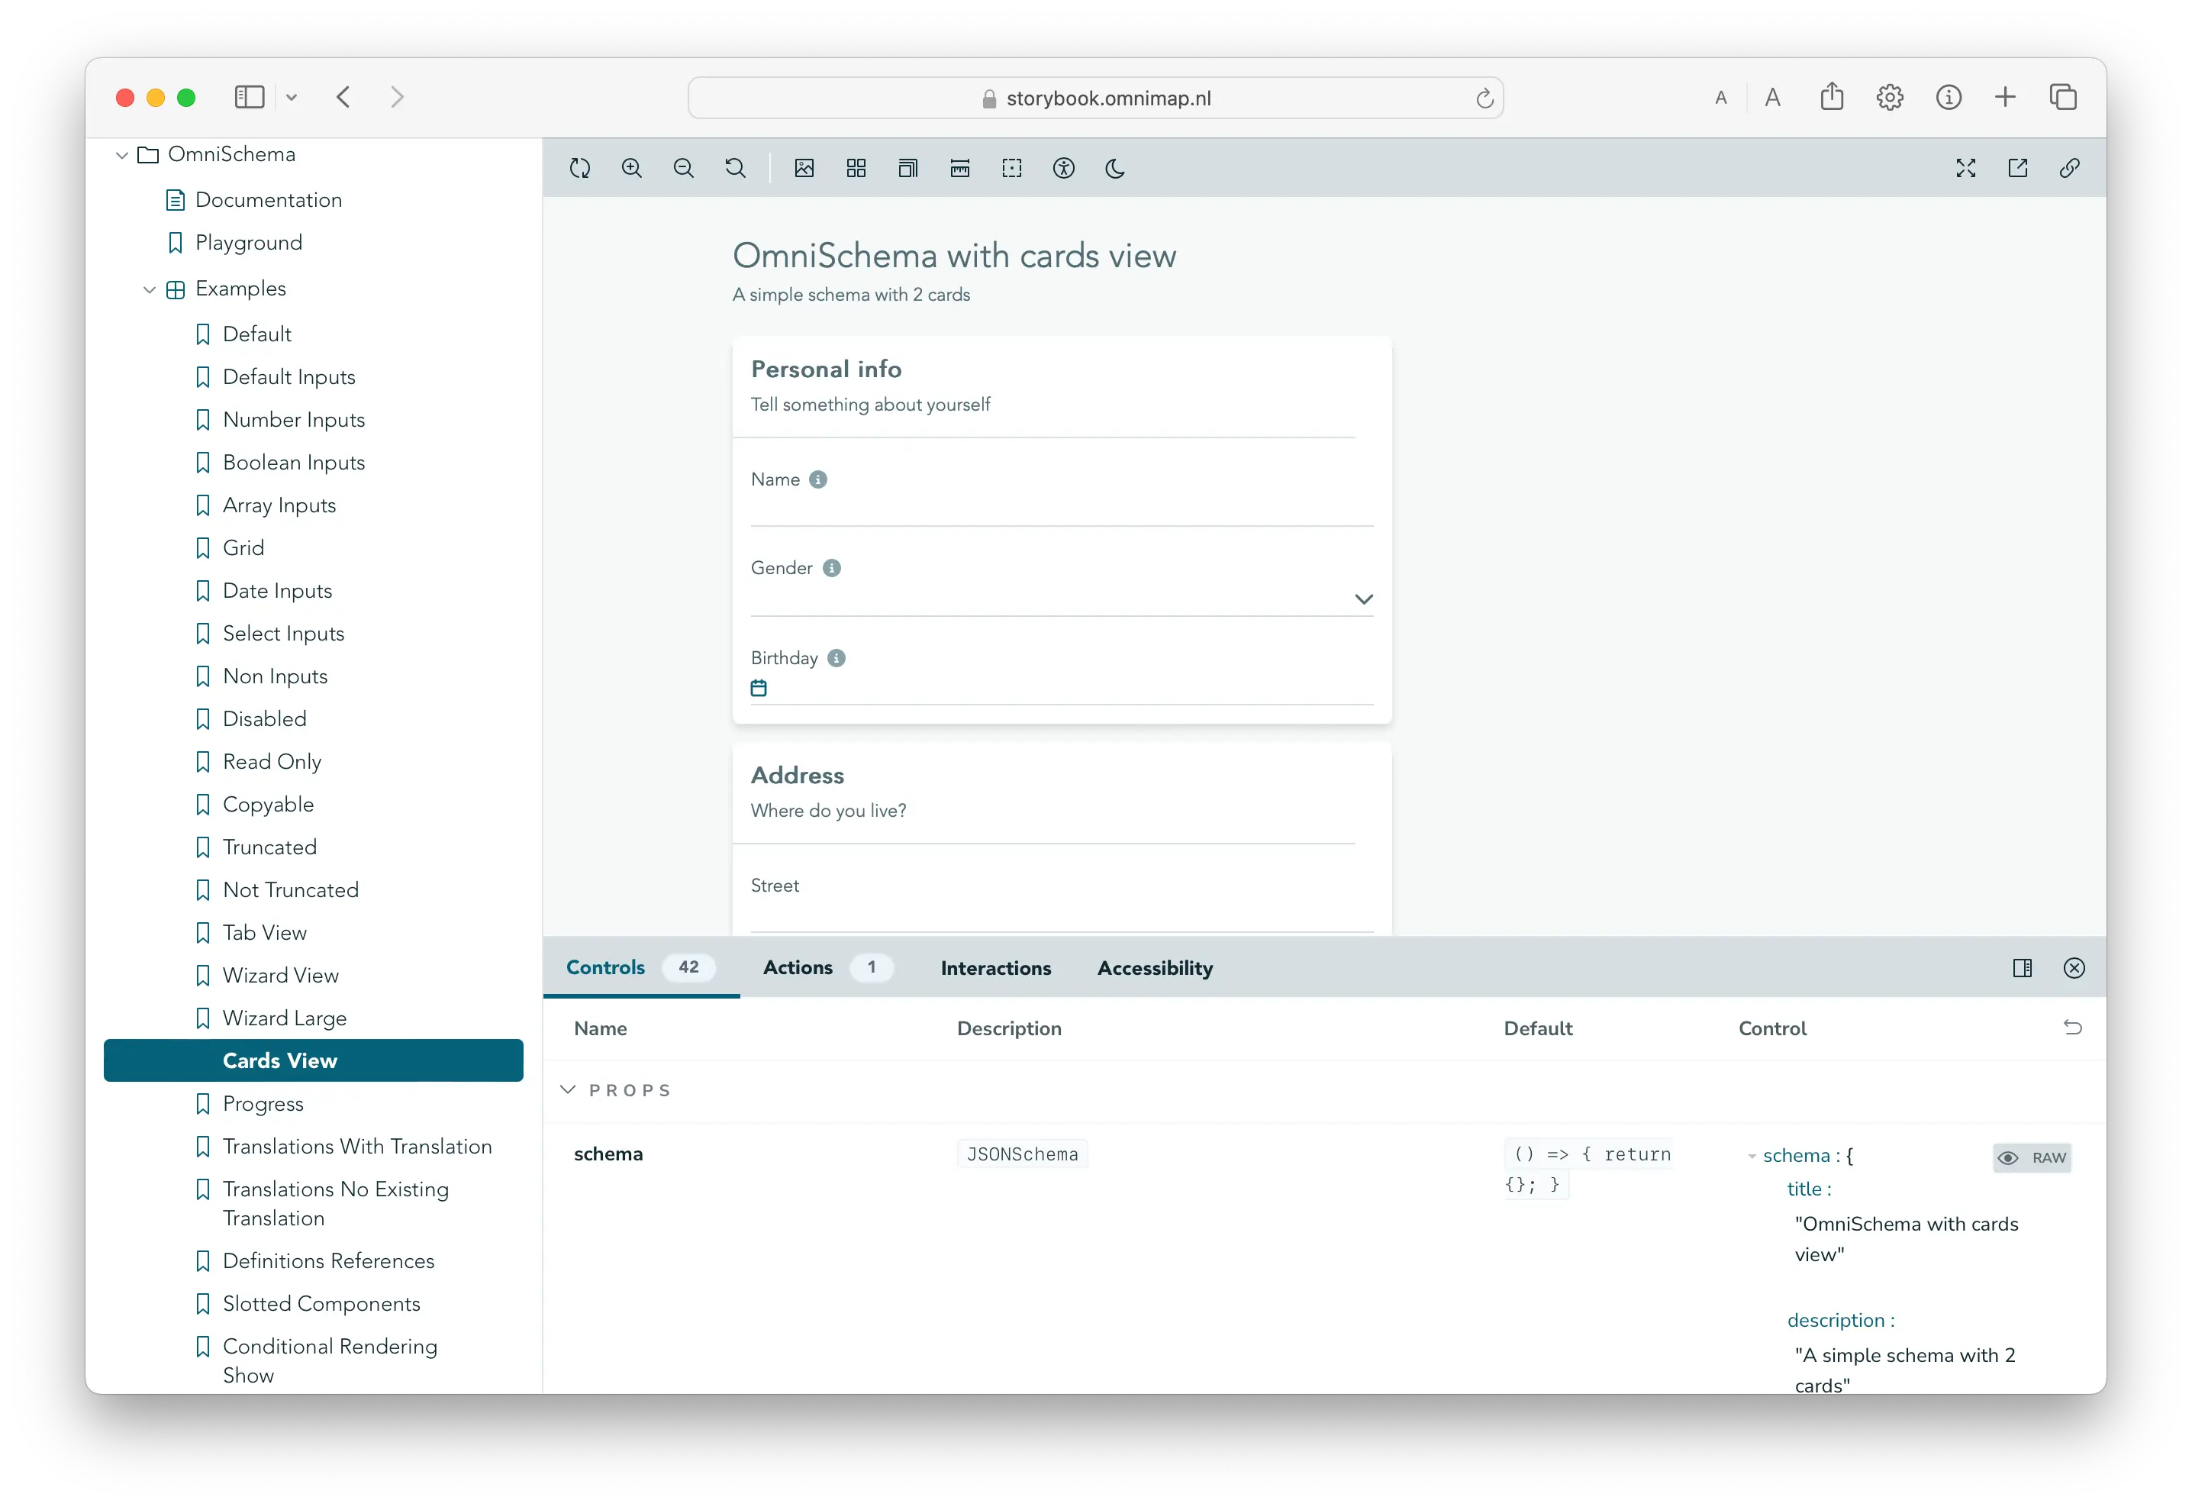Toggle RAW view of the schema control
Viewport: 2192px width, 1507px height.
point(2032,1157)
